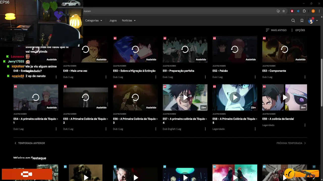Replay episode E55 thumbnail

(x=86, y=97)
